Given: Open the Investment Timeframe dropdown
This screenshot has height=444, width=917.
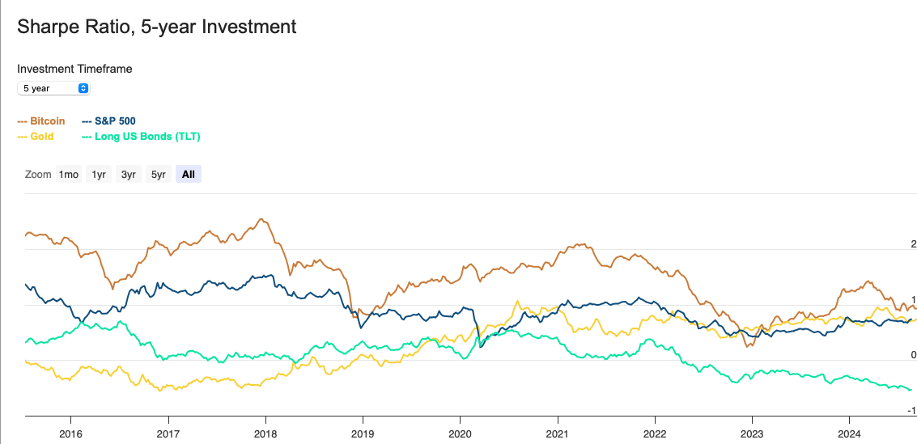Looking at the screenshot, I should coord(53,88).
